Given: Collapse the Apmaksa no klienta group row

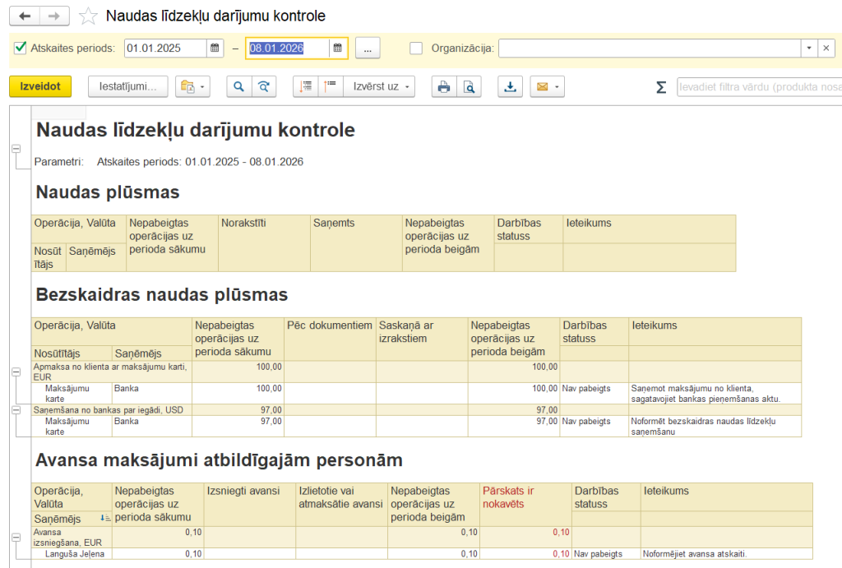Looking at the screenshot, I should tap(16, 372).
